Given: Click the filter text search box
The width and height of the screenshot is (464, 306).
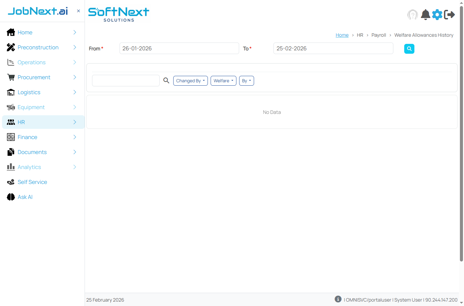Looking at the screenshot, I should (126, 81).
